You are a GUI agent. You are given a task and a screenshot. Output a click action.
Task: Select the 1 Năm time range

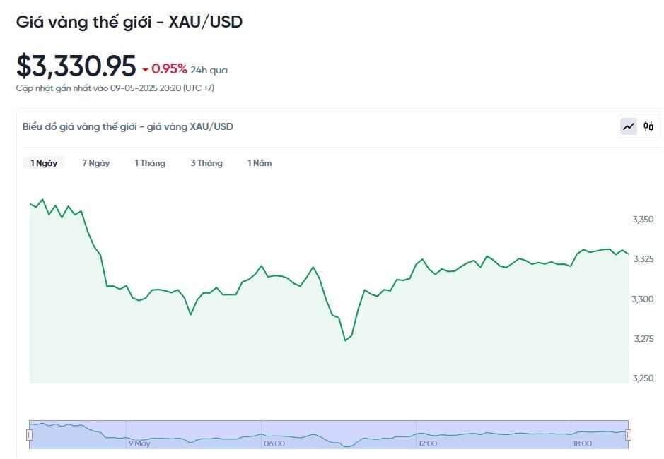(x=259, y=163)
